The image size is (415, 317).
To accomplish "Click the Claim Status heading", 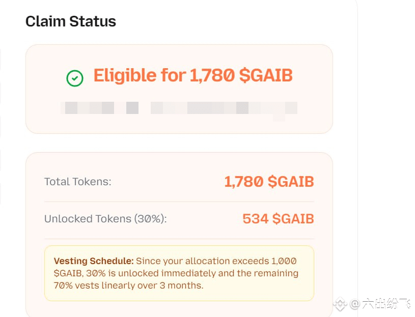I will click(71, 21).
